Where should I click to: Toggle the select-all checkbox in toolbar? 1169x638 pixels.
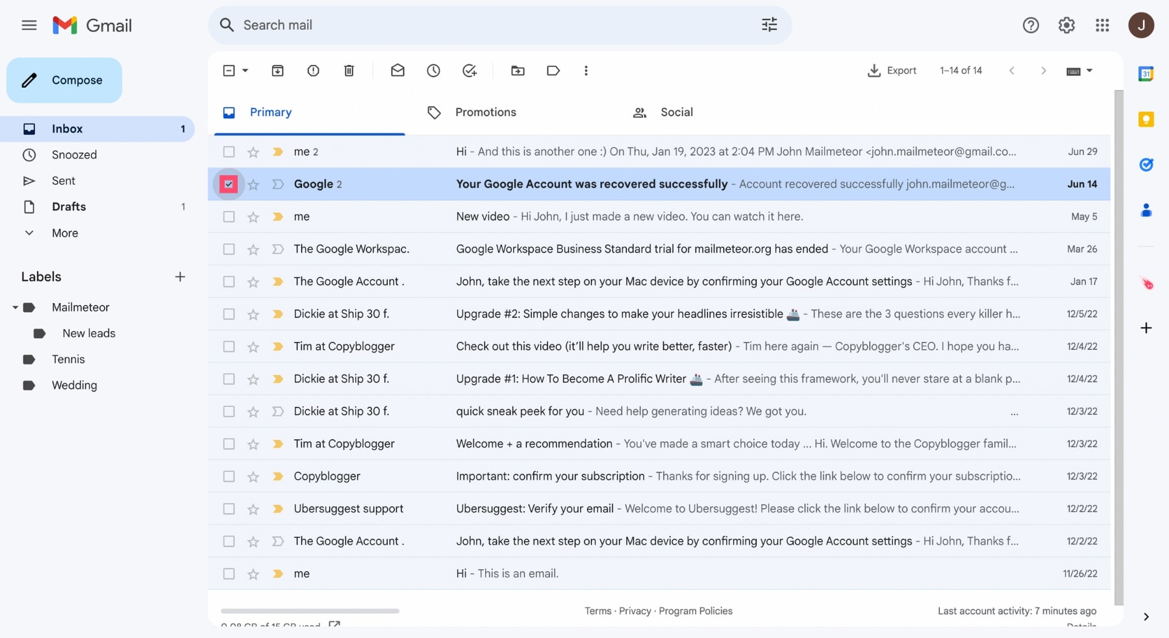point(229,71)
